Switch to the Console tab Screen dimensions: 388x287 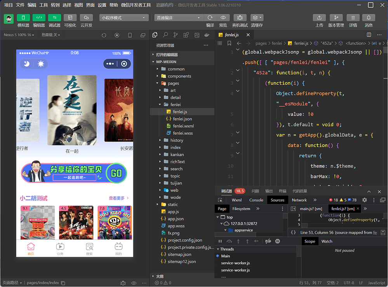256,200
